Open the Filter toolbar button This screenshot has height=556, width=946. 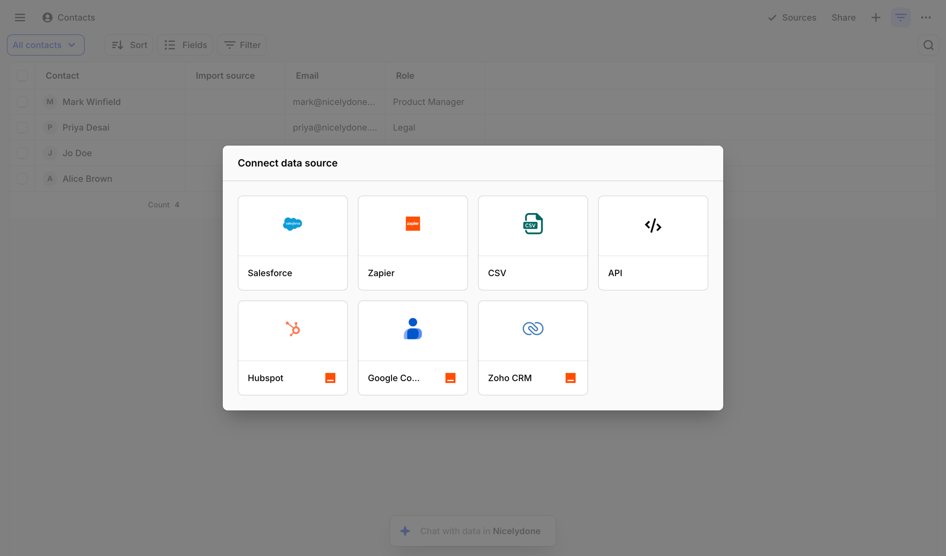(242, 45)
